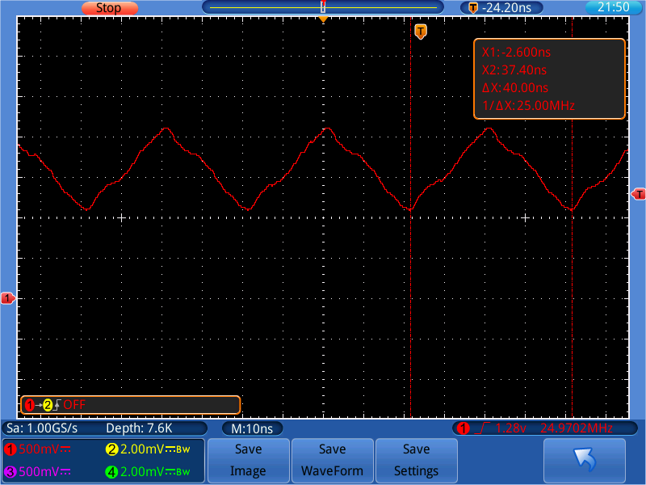Switch to the Save WaveForm option
This screenshot has width=646, height=485.
tap(332, 460)
